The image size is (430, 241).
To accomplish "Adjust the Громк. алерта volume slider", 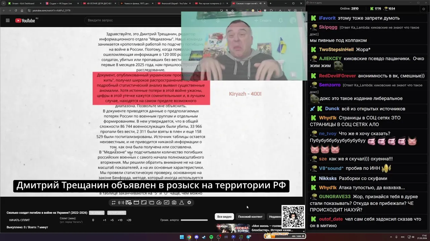I will pos(194,220).
